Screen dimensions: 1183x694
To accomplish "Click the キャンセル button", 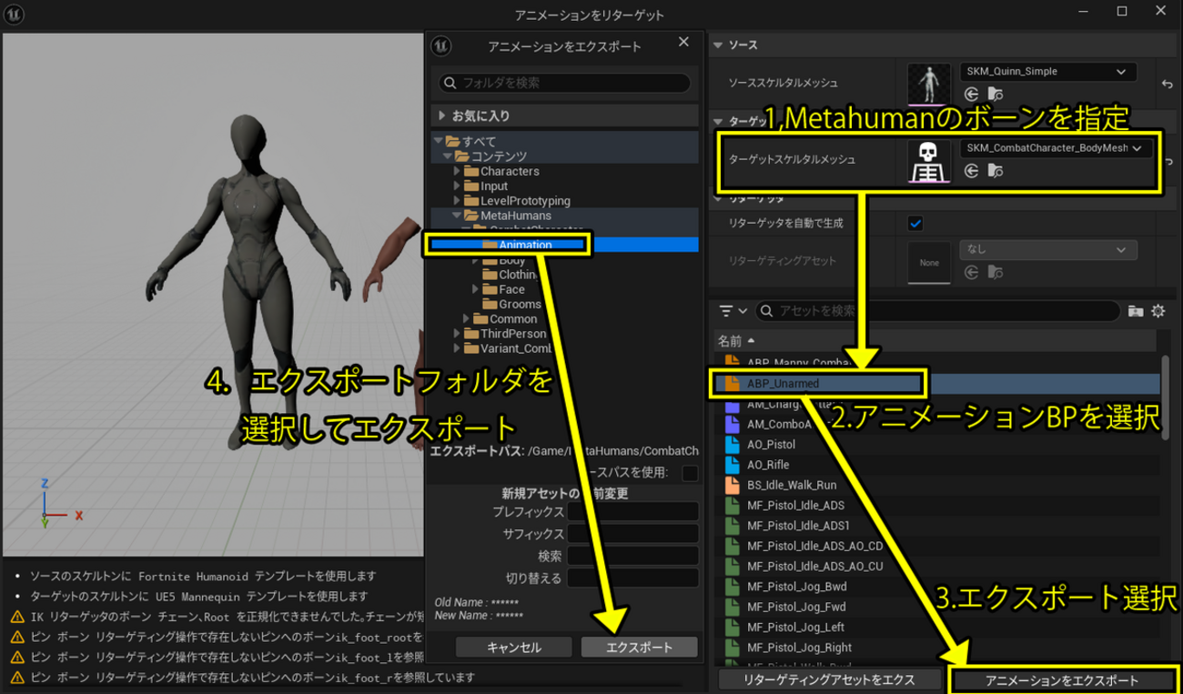I will (x=513, y=648).
